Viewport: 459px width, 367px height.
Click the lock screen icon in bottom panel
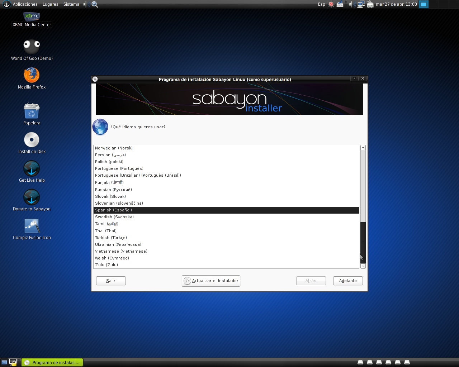coord(13,362)
